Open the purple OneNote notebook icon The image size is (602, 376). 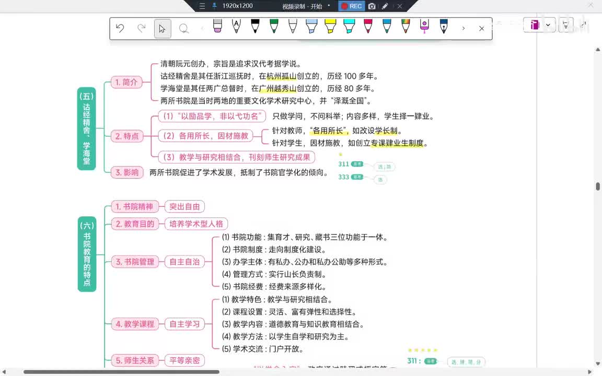click(535, 25)
